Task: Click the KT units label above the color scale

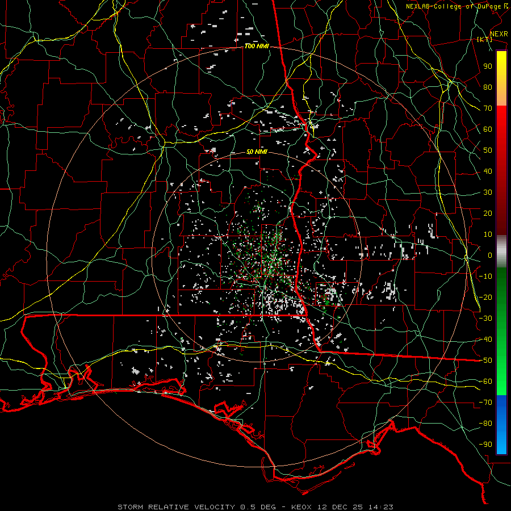Action: [x=485, y=39]
